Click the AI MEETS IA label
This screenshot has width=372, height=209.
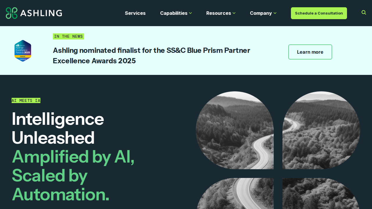point(26,100)
